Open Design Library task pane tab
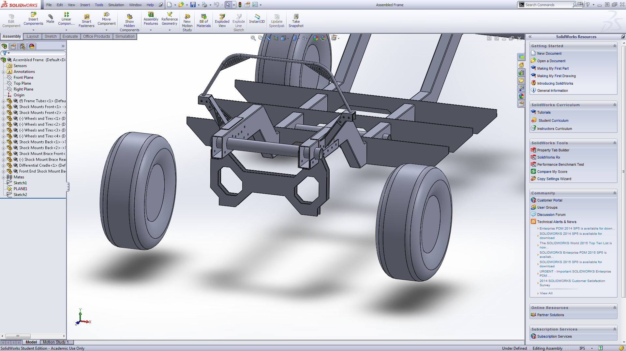This screenshot has width=626, height=351. pyautogui.click(x=521, y=73)
